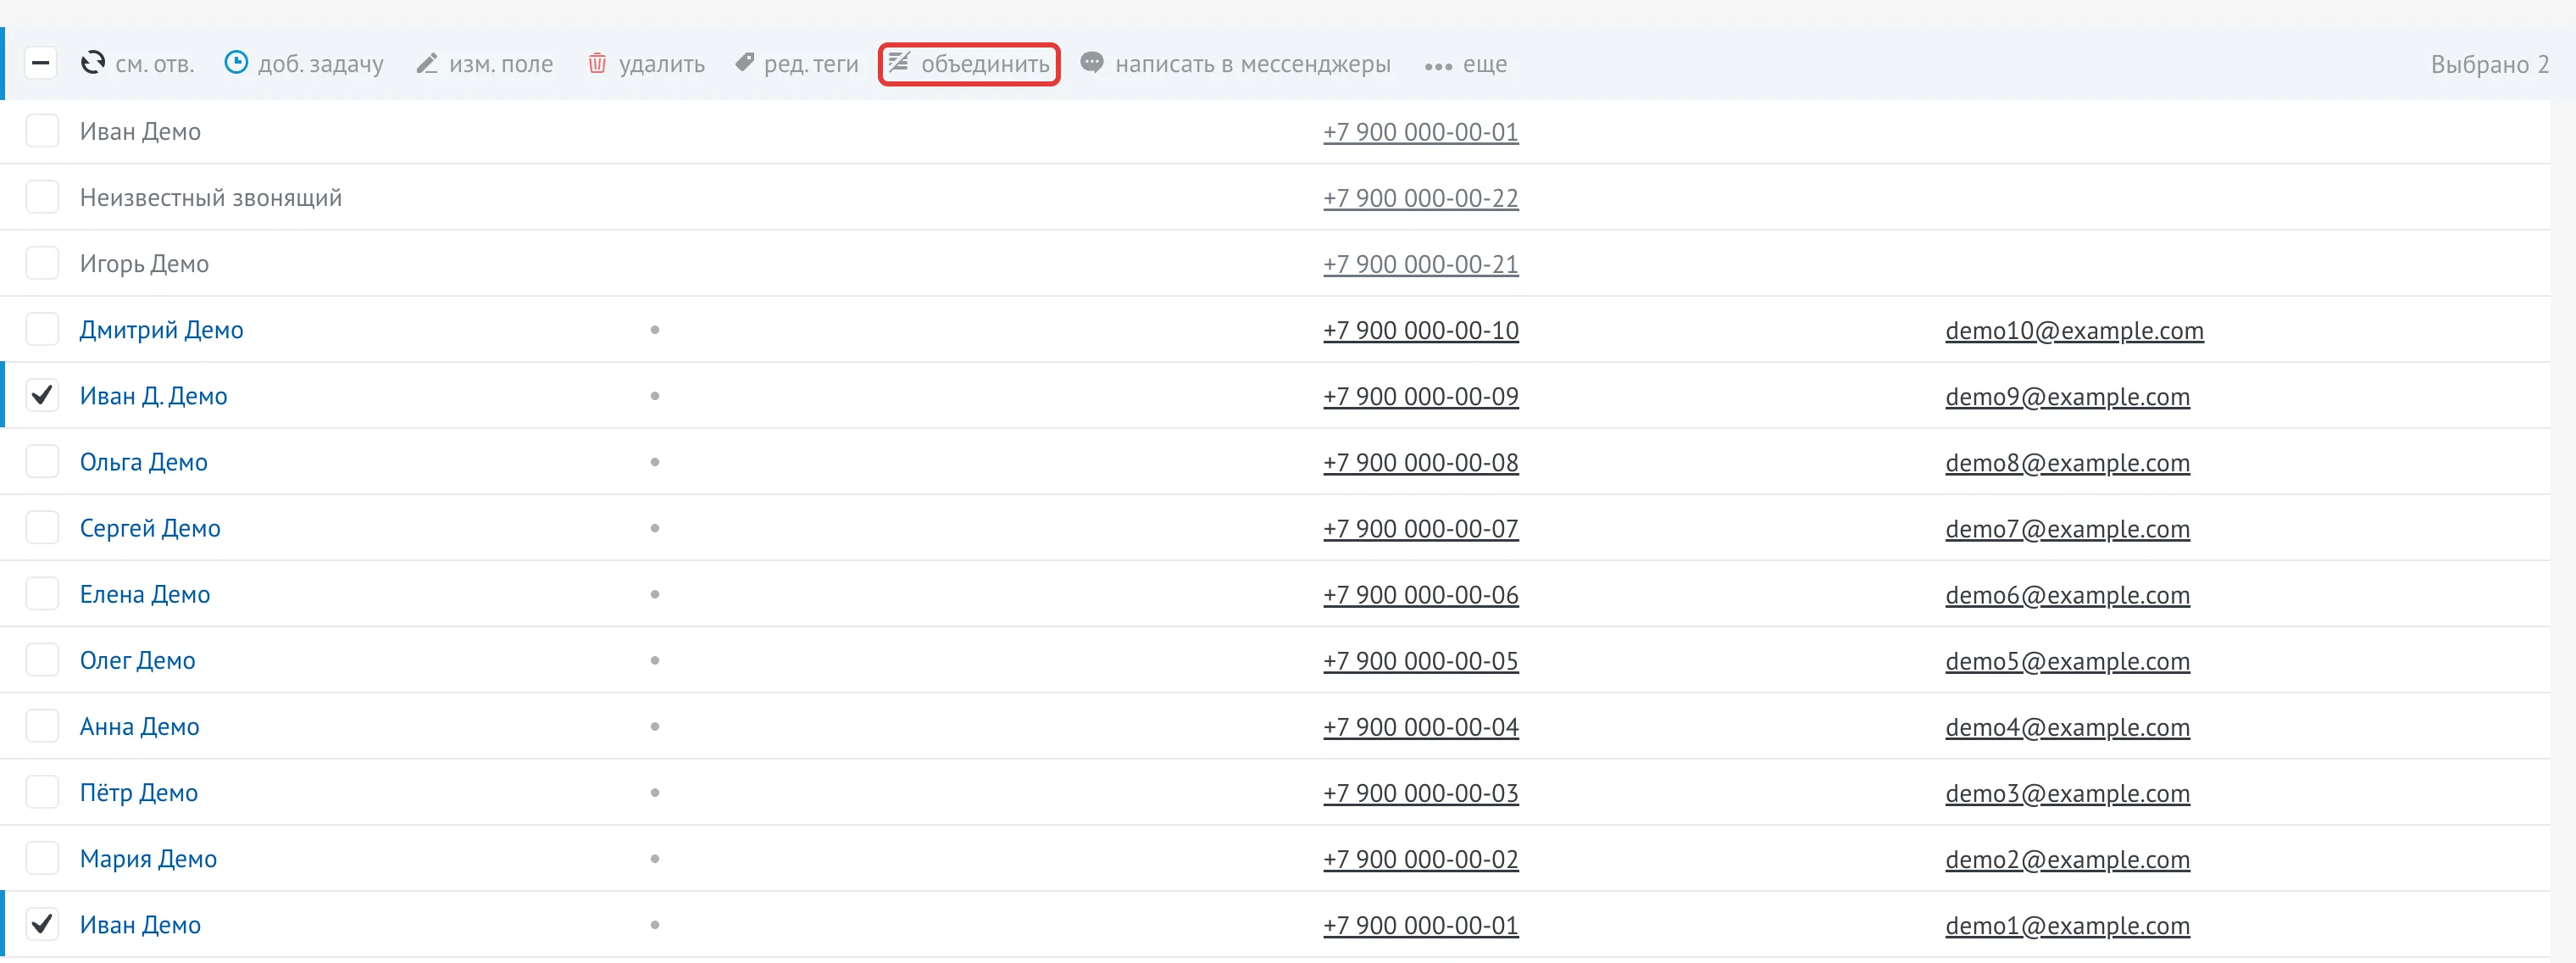Click email demo9@example.com
The width and height of the screenshot is (2576, 963).
[2067, 396]
